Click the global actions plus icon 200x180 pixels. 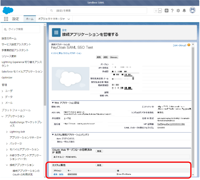(166, 10)
